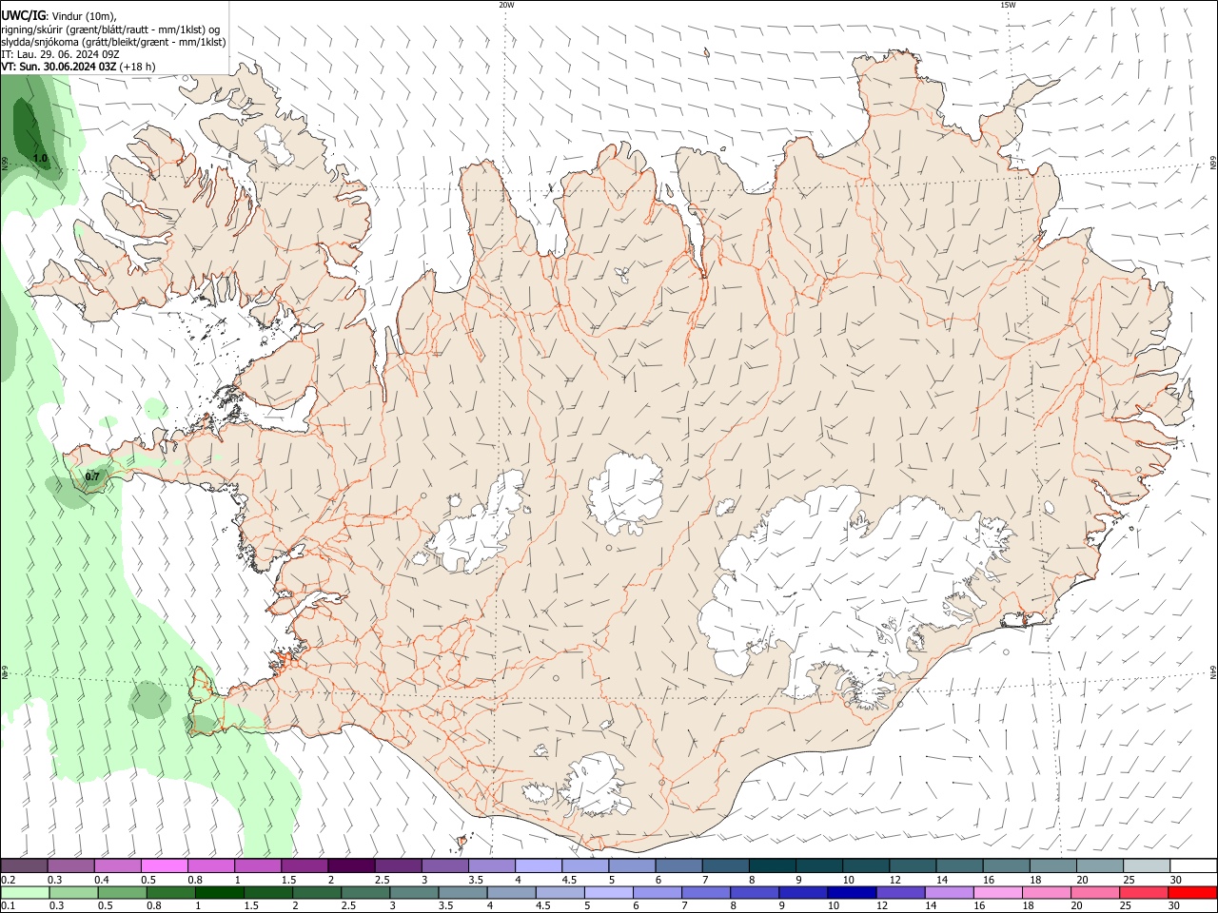Viewport: 1218px width, 913px height.
Task: Select the 8 dark teal snow legend swatch
Action: (x=773, y=866)
